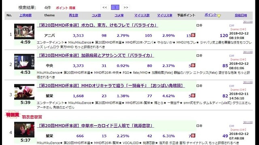The width and height of the screenshot is (259, 145).
Task: Open video titled ボカロ、東方、けもフレで「バラライカ」
Action: [98, 25]
